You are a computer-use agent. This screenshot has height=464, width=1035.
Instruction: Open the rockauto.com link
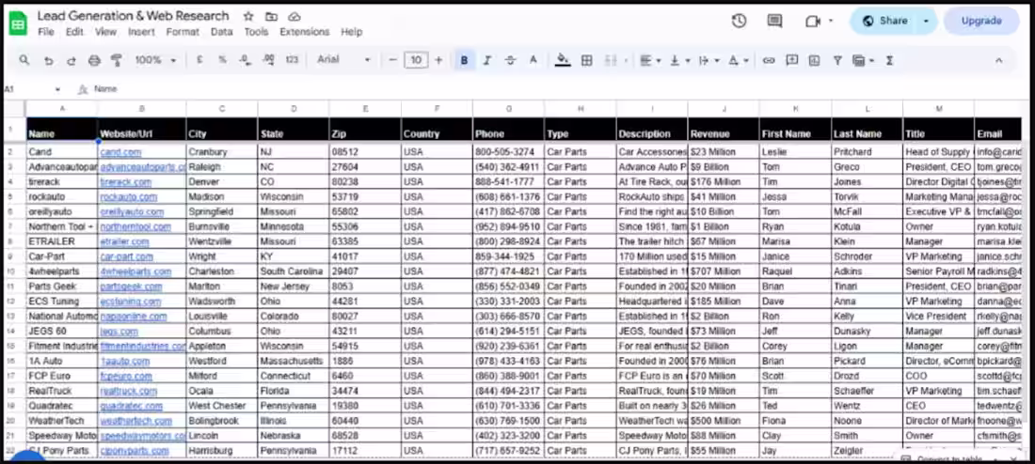[x=129, y=197]
